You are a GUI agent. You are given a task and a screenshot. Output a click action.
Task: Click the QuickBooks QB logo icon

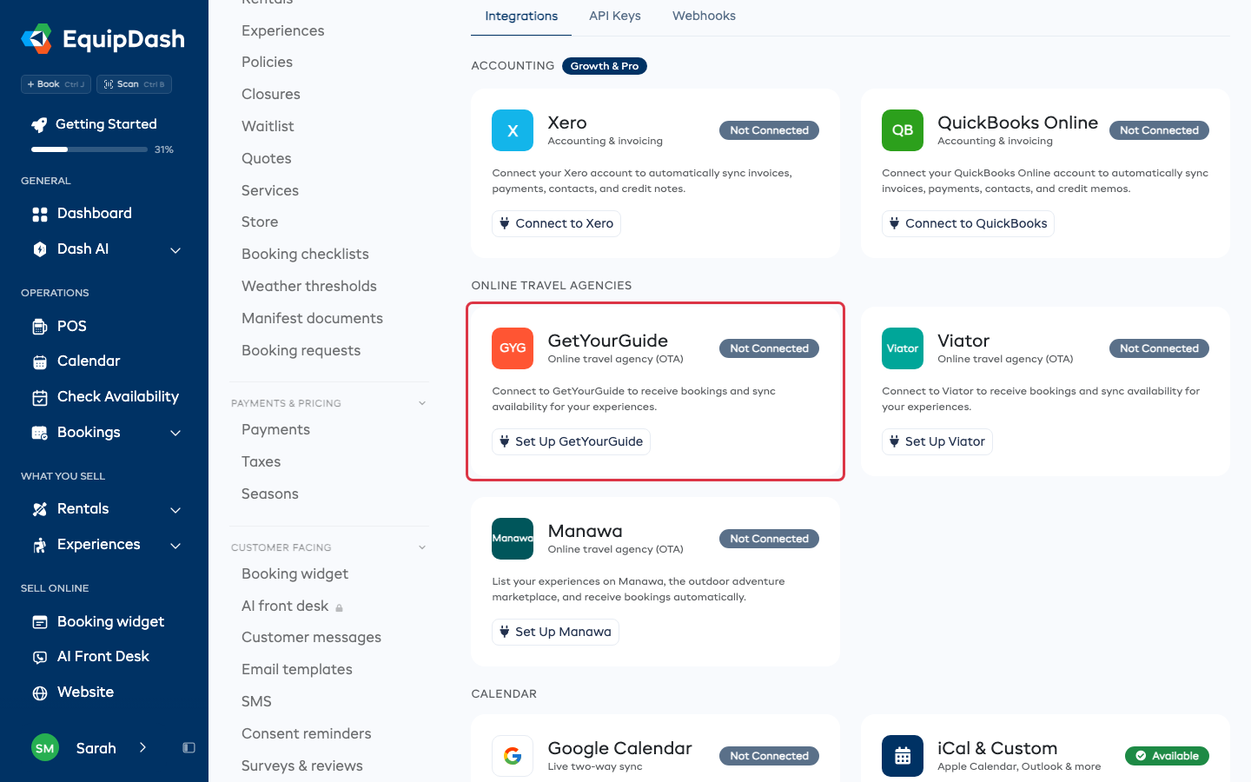(x=903, y=130)
